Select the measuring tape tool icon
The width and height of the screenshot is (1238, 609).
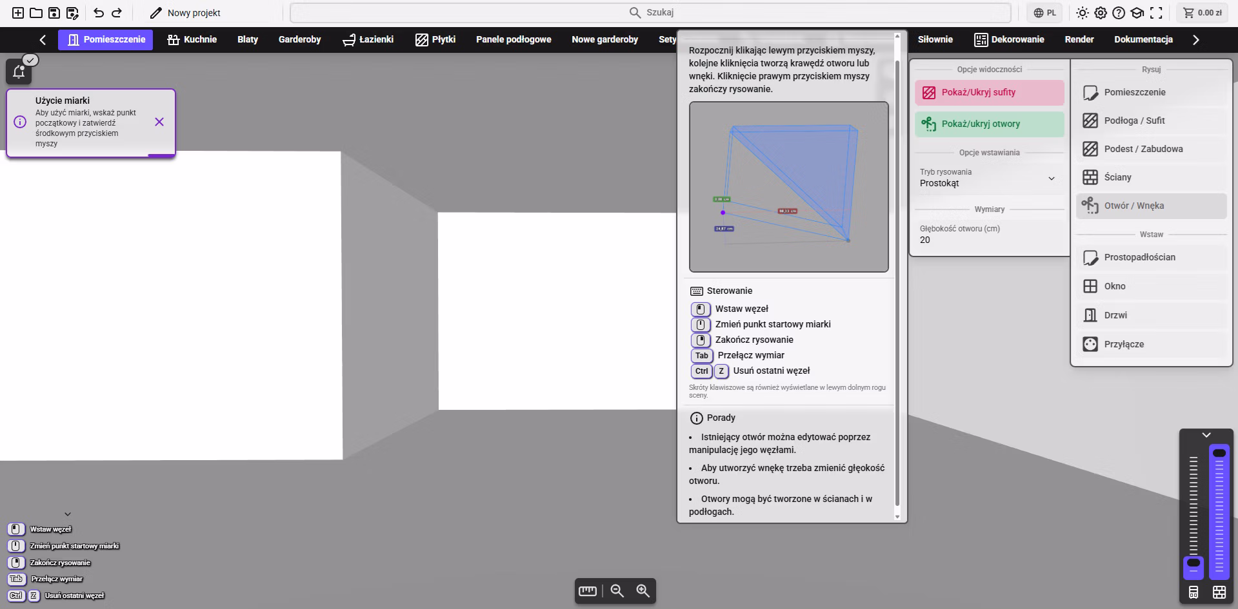coord(587,591)
